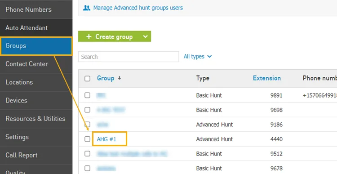Check the box for extension 9891 row
Screen dimensions: 337x174
(x=87, y=95)
